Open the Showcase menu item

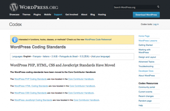14,15
